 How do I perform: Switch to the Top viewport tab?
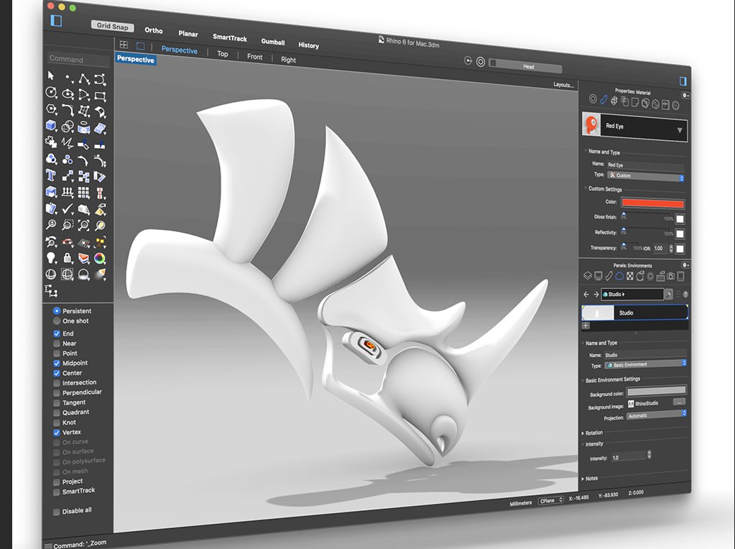[x=223, y=54]
